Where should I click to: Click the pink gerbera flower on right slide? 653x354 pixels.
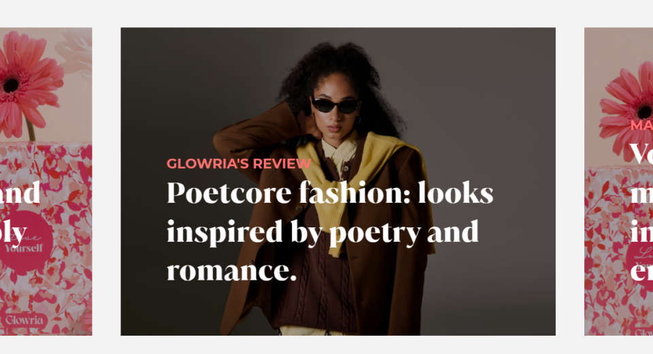point(629,104)
